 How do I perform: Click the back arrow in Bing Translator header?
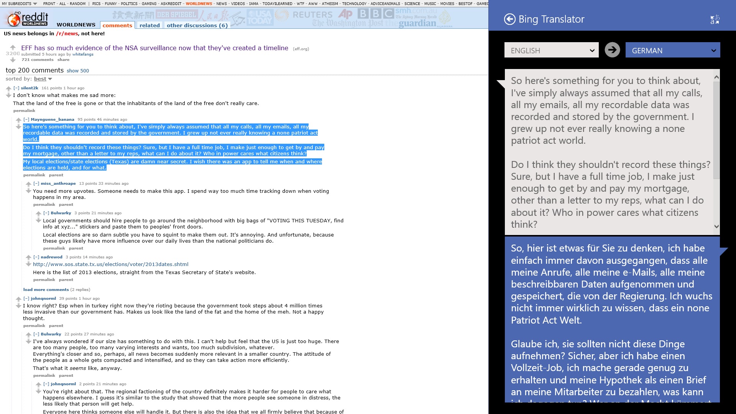tap(510, 19)
